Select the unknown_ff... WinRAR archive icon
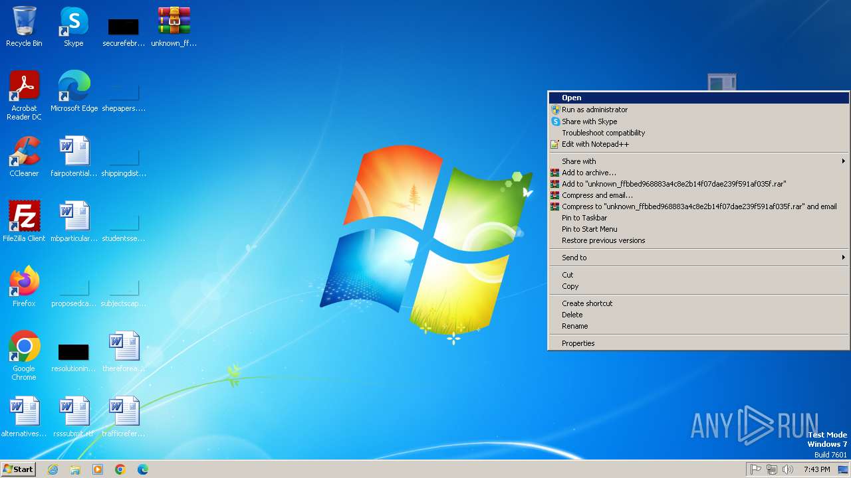 [174, 27]
